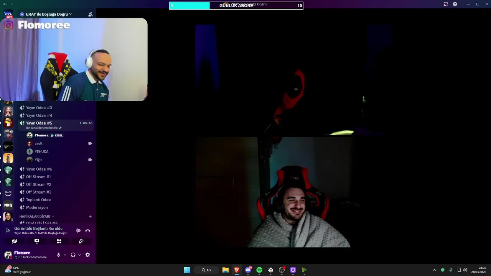
Task: Open Flomore user profile avatar in the bottom panel
Action: [8, 255]
